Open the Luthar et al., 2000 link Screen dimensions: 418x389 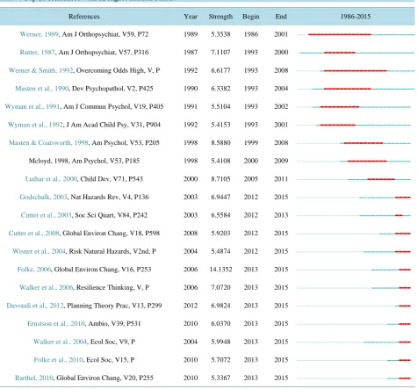point(51,179)
